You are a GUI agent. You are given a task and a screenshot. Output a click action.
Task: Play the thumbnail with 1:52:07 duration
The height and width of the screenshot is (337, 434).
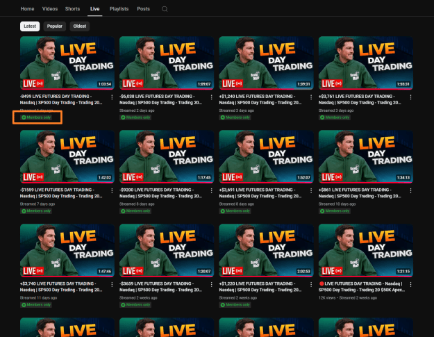[x=266, y=157]
